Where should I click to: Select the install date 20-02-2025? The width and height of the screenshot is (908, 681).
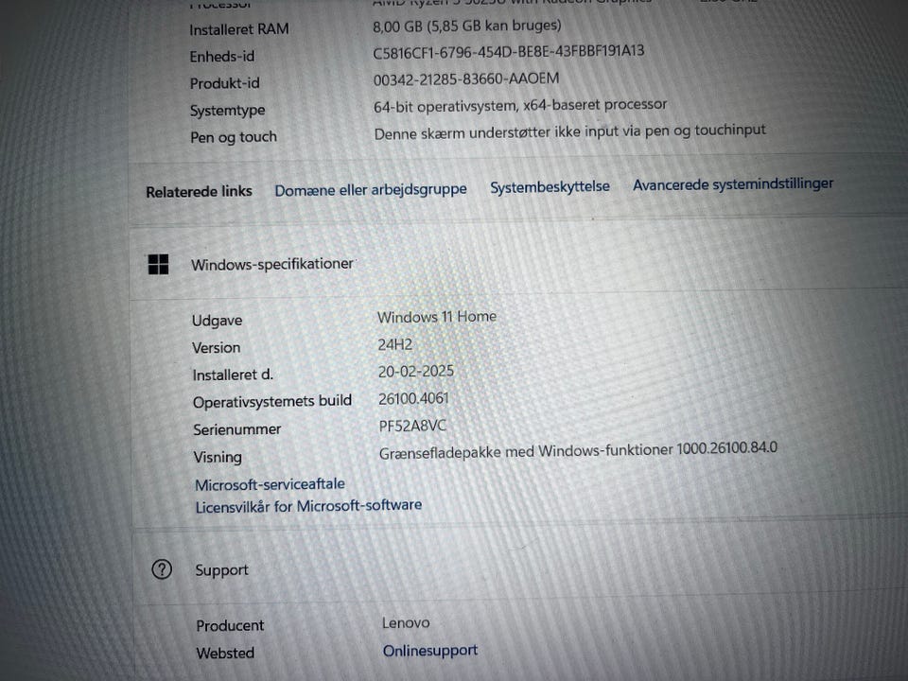tap(416, 371)
